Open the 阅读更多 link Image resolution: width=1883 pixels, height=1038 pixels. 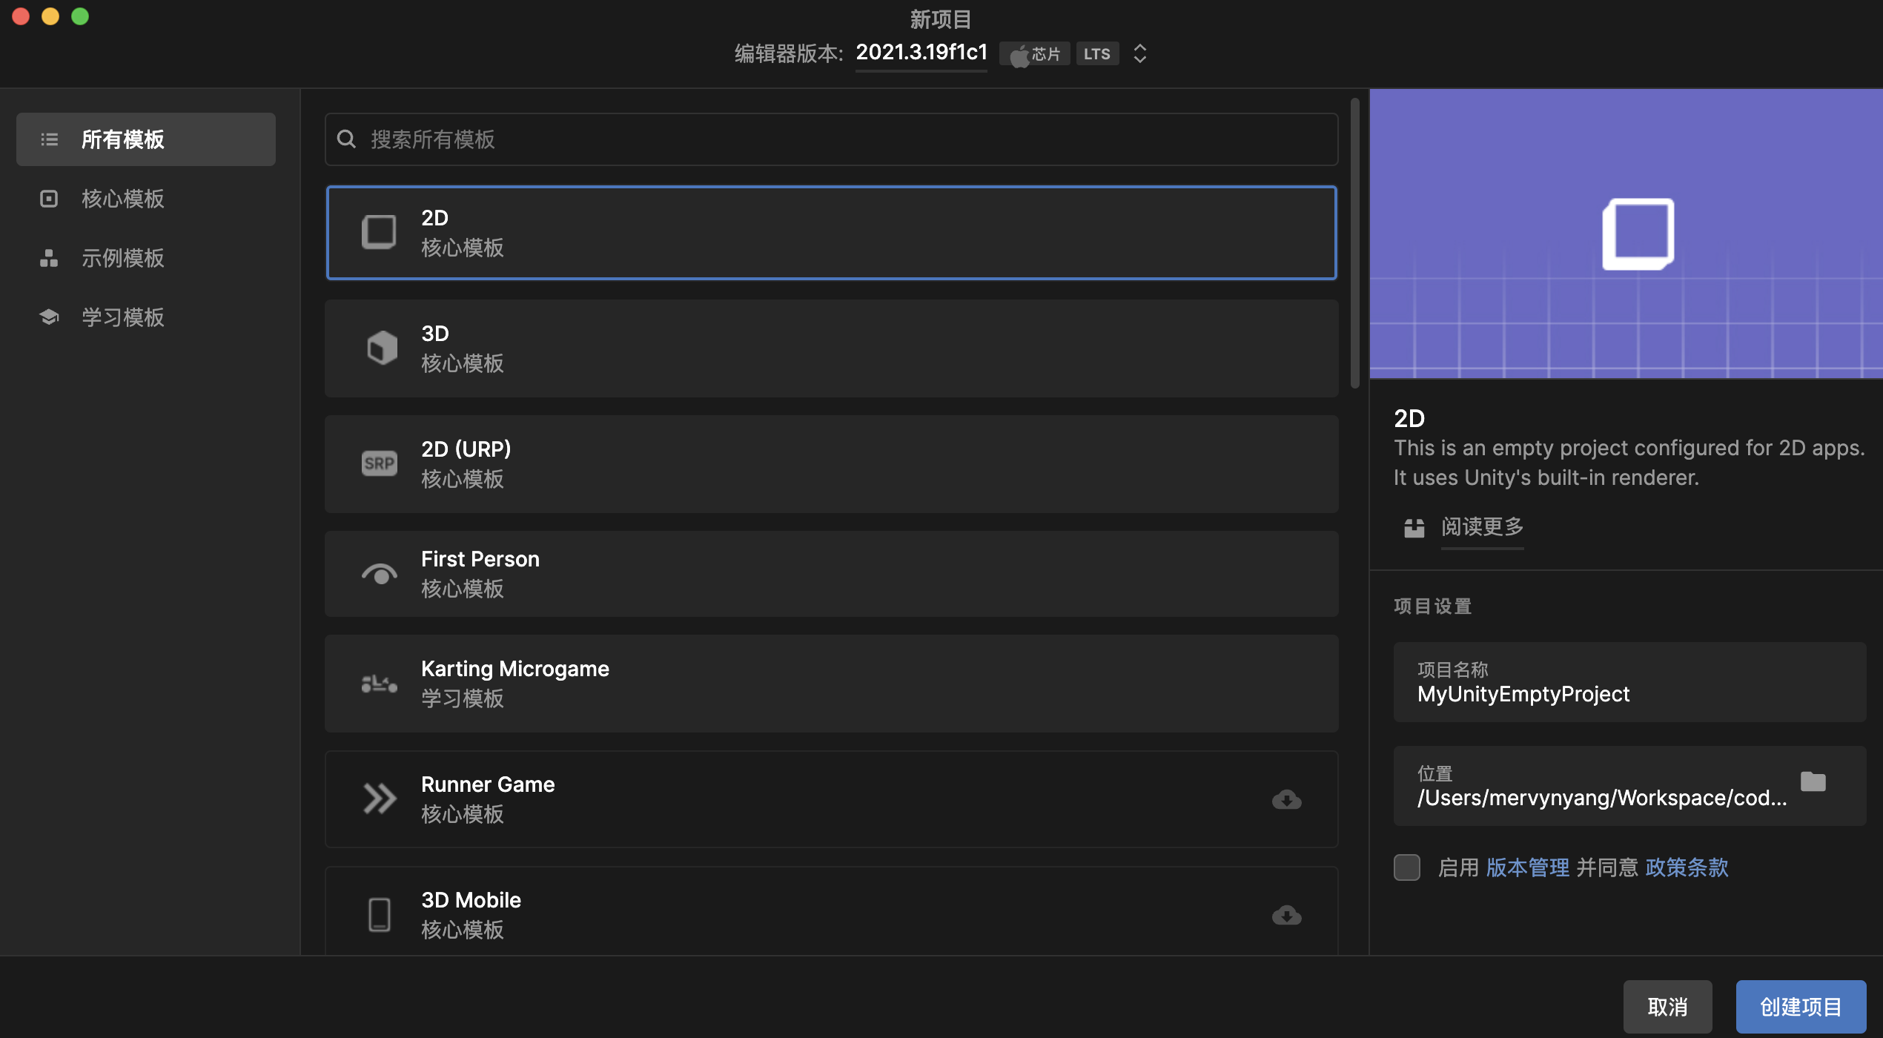pos(1482,527)
